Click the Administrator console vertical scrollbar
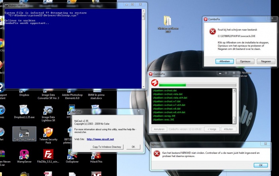This screenshot has width=279, height=176. (x=143, y=49)
